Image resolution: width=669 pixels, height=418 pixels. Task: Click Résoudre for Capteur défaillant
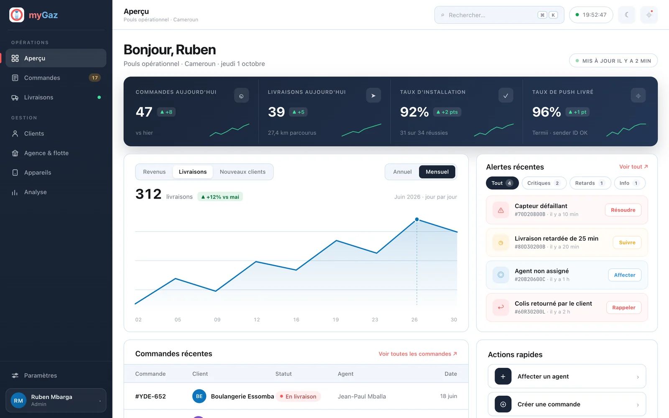623,210
